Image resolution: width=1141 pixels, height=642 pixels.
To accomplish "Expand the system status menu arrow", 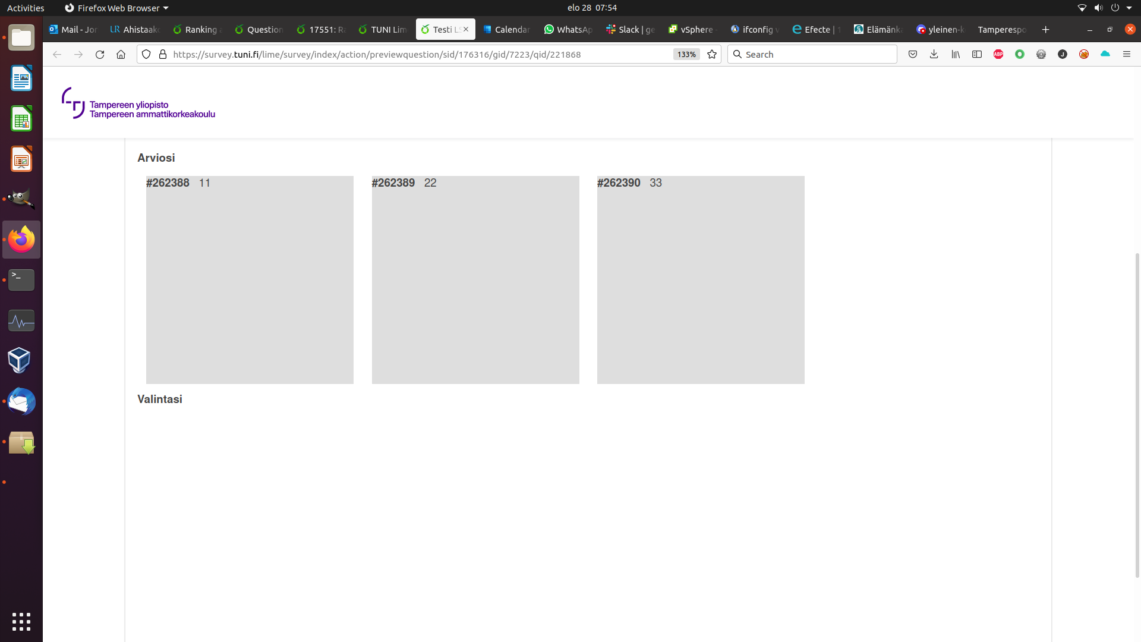I will coord(1129,8).
